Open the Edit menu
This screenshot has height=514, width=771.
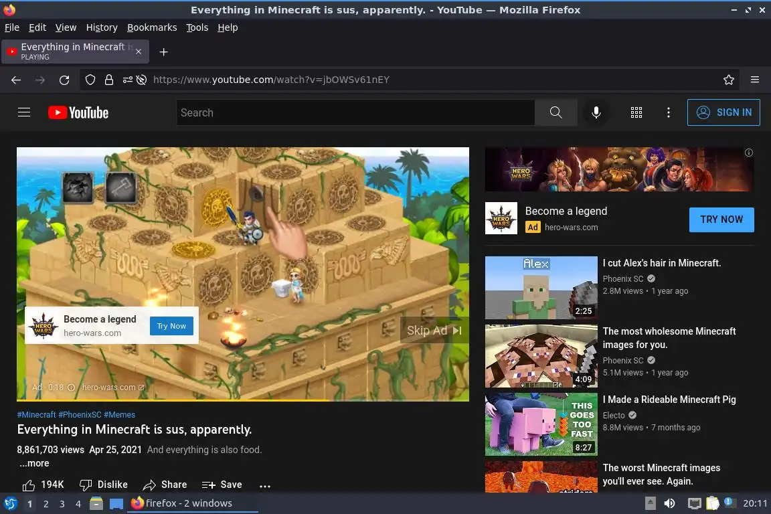click(37, 27)
